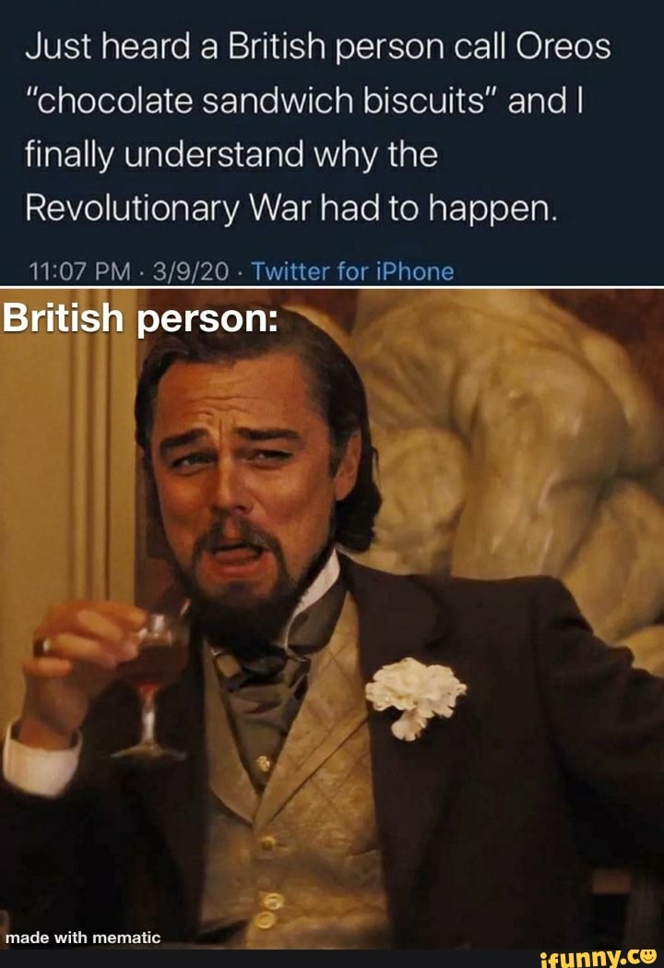Viewport: 664px width, 968px height.
Task: Tap the white flower boutonniere on the jacket
Action: pos(415,697)
